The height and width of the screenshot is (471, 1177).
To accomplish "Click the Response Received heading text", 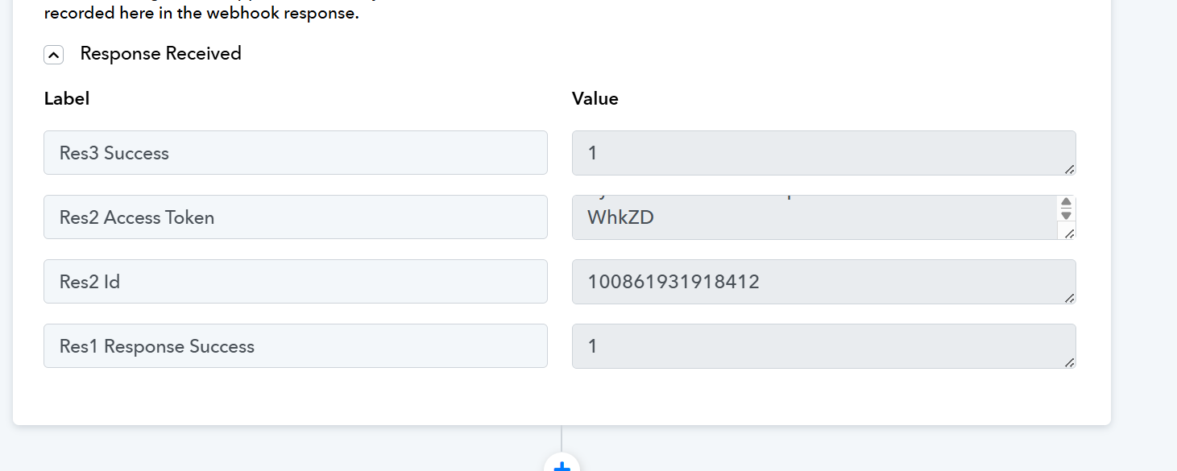I will click(x=160, y=53).
